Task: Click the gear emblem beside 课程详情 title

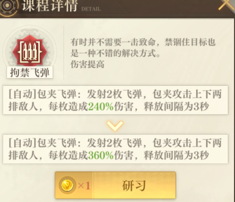Action: point(8,6)
